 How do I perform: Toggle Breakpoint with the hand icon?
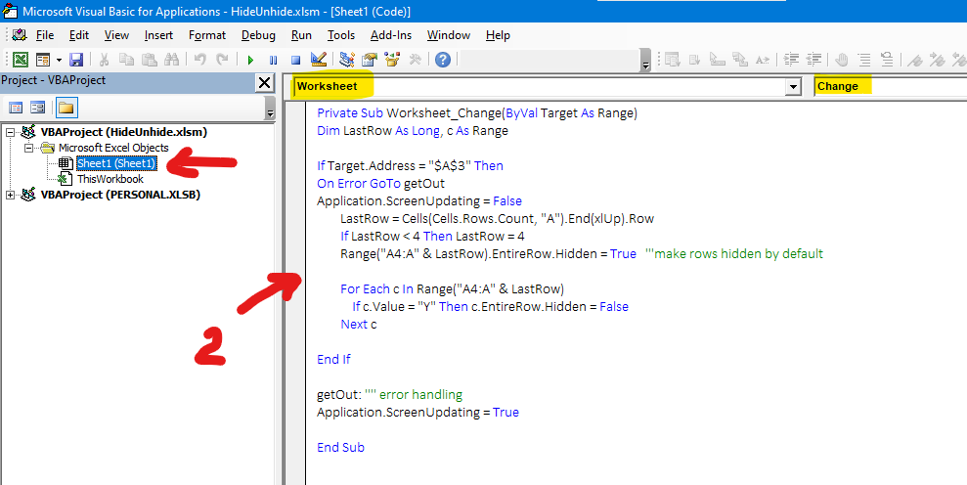tap(842, 60)
